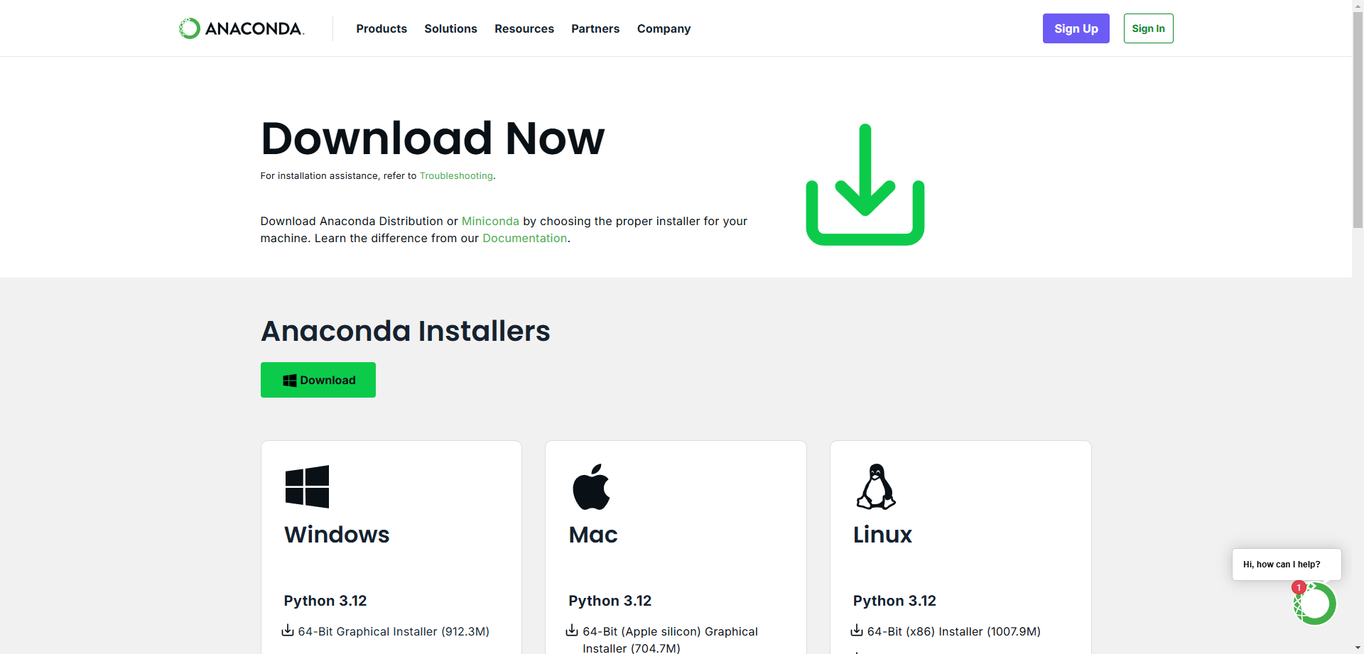Click 'Python 3.12' text in Linux card
Image resolution: width=1364 pixels, height=654 pixels.
click(894, 601)
